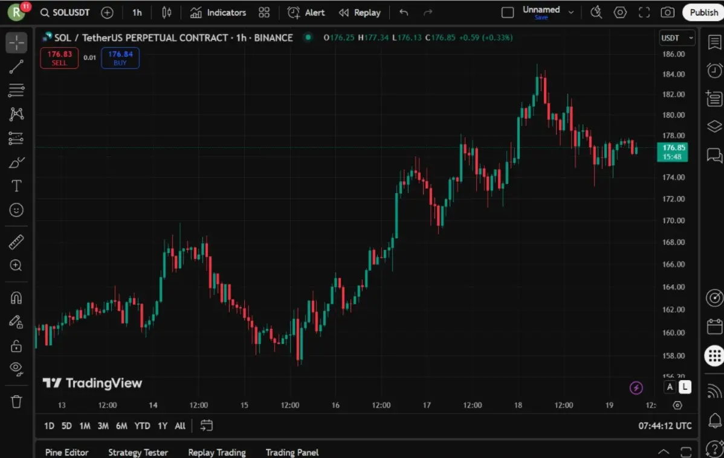Image resolution: width=724 pixels, height=458 pixels.
Task: Open symbol search for SOLUSDT
Action: (x=65, y=13)
